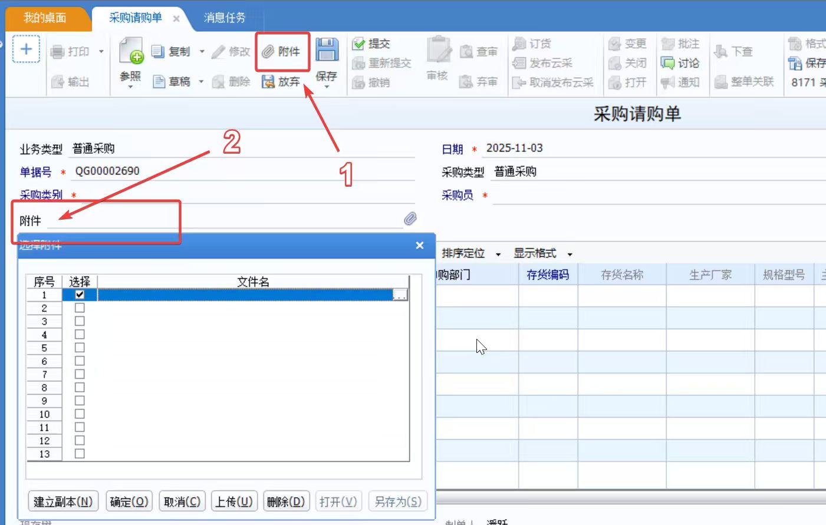Switch to the 我的桌面 tab
This screenshot has width=826, height=525.
tap(45, 18)
